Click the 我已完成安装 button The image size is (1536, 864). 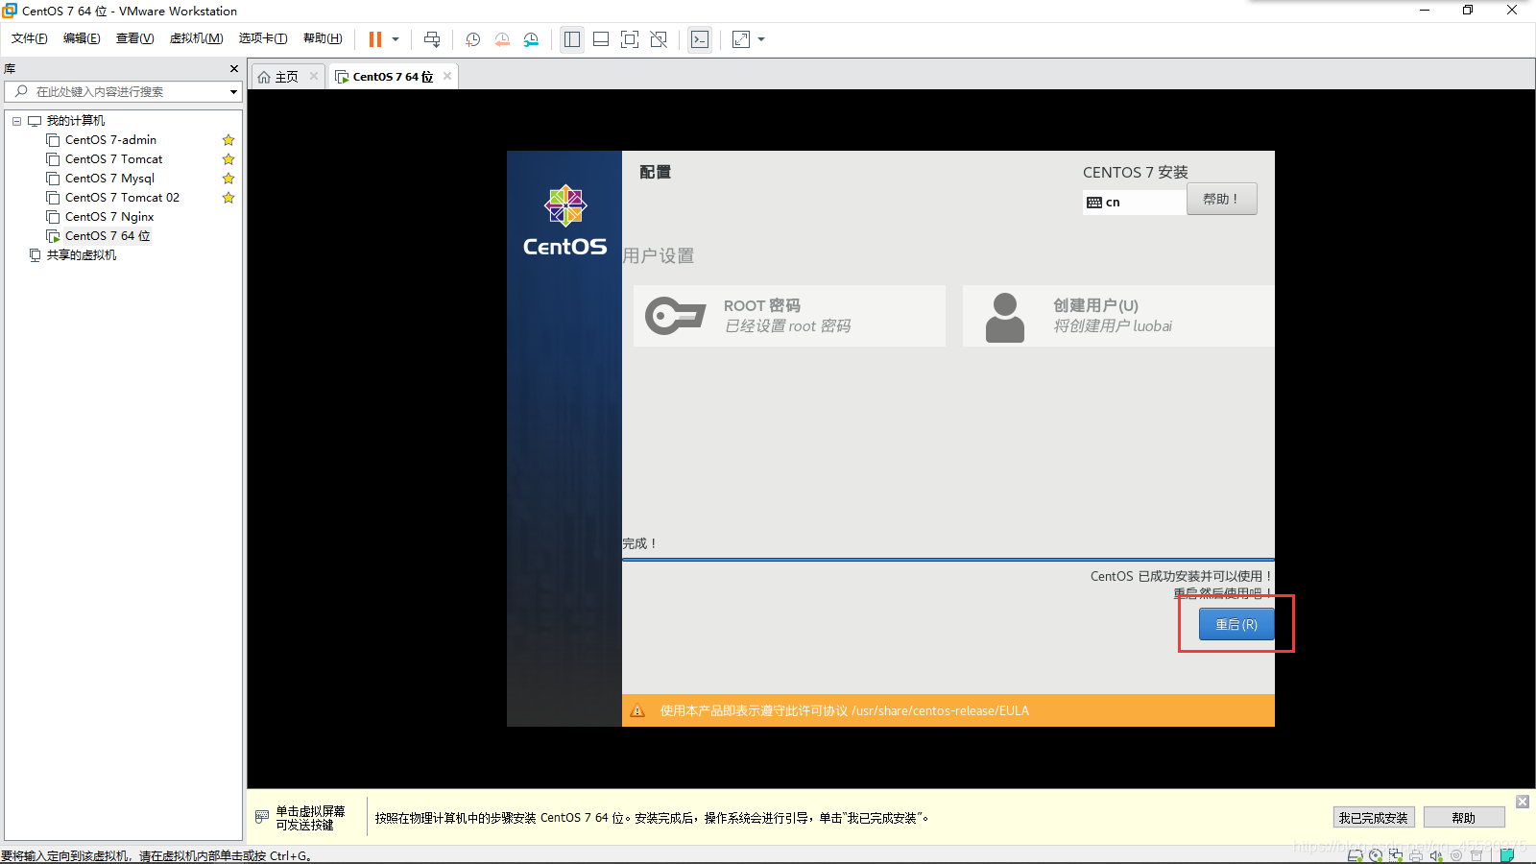tap(1374, 818)
